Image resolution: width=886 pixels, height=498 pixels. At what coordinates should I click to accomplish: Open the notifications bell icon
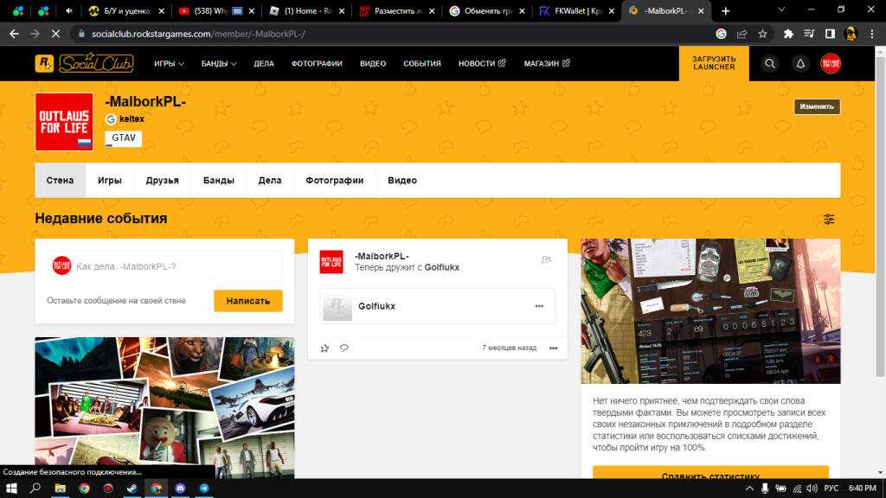click(x=800, y=63)
